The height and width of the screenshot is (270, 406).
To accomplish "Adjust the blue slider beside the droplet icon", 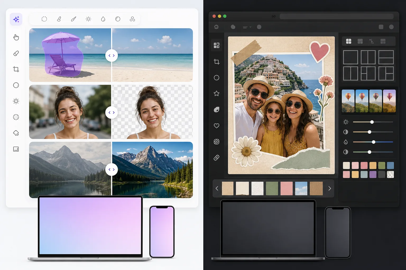I will point(373,142).
